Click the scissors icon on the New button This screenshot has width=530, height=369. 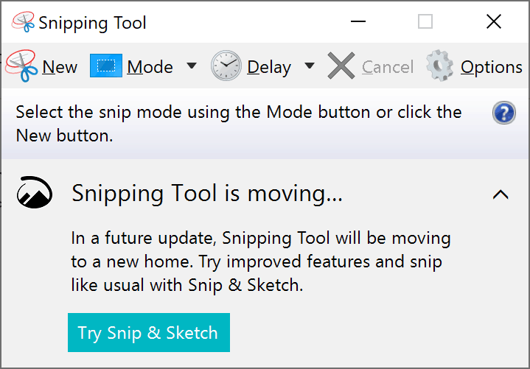coord(21,66)
